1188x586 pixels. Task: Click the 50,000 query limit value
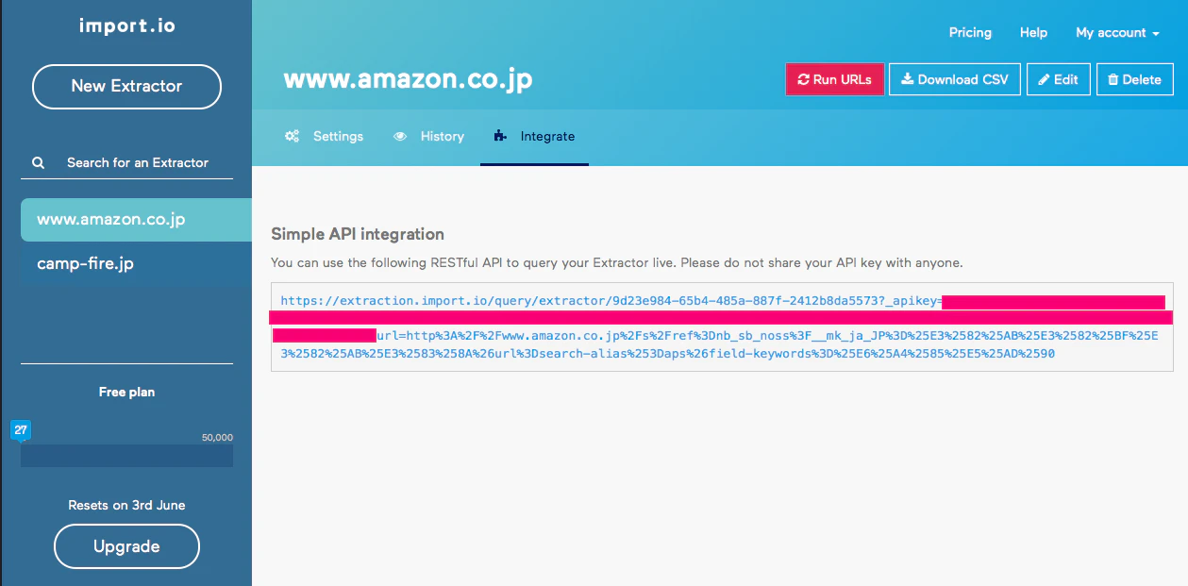(x=217, y=438)
